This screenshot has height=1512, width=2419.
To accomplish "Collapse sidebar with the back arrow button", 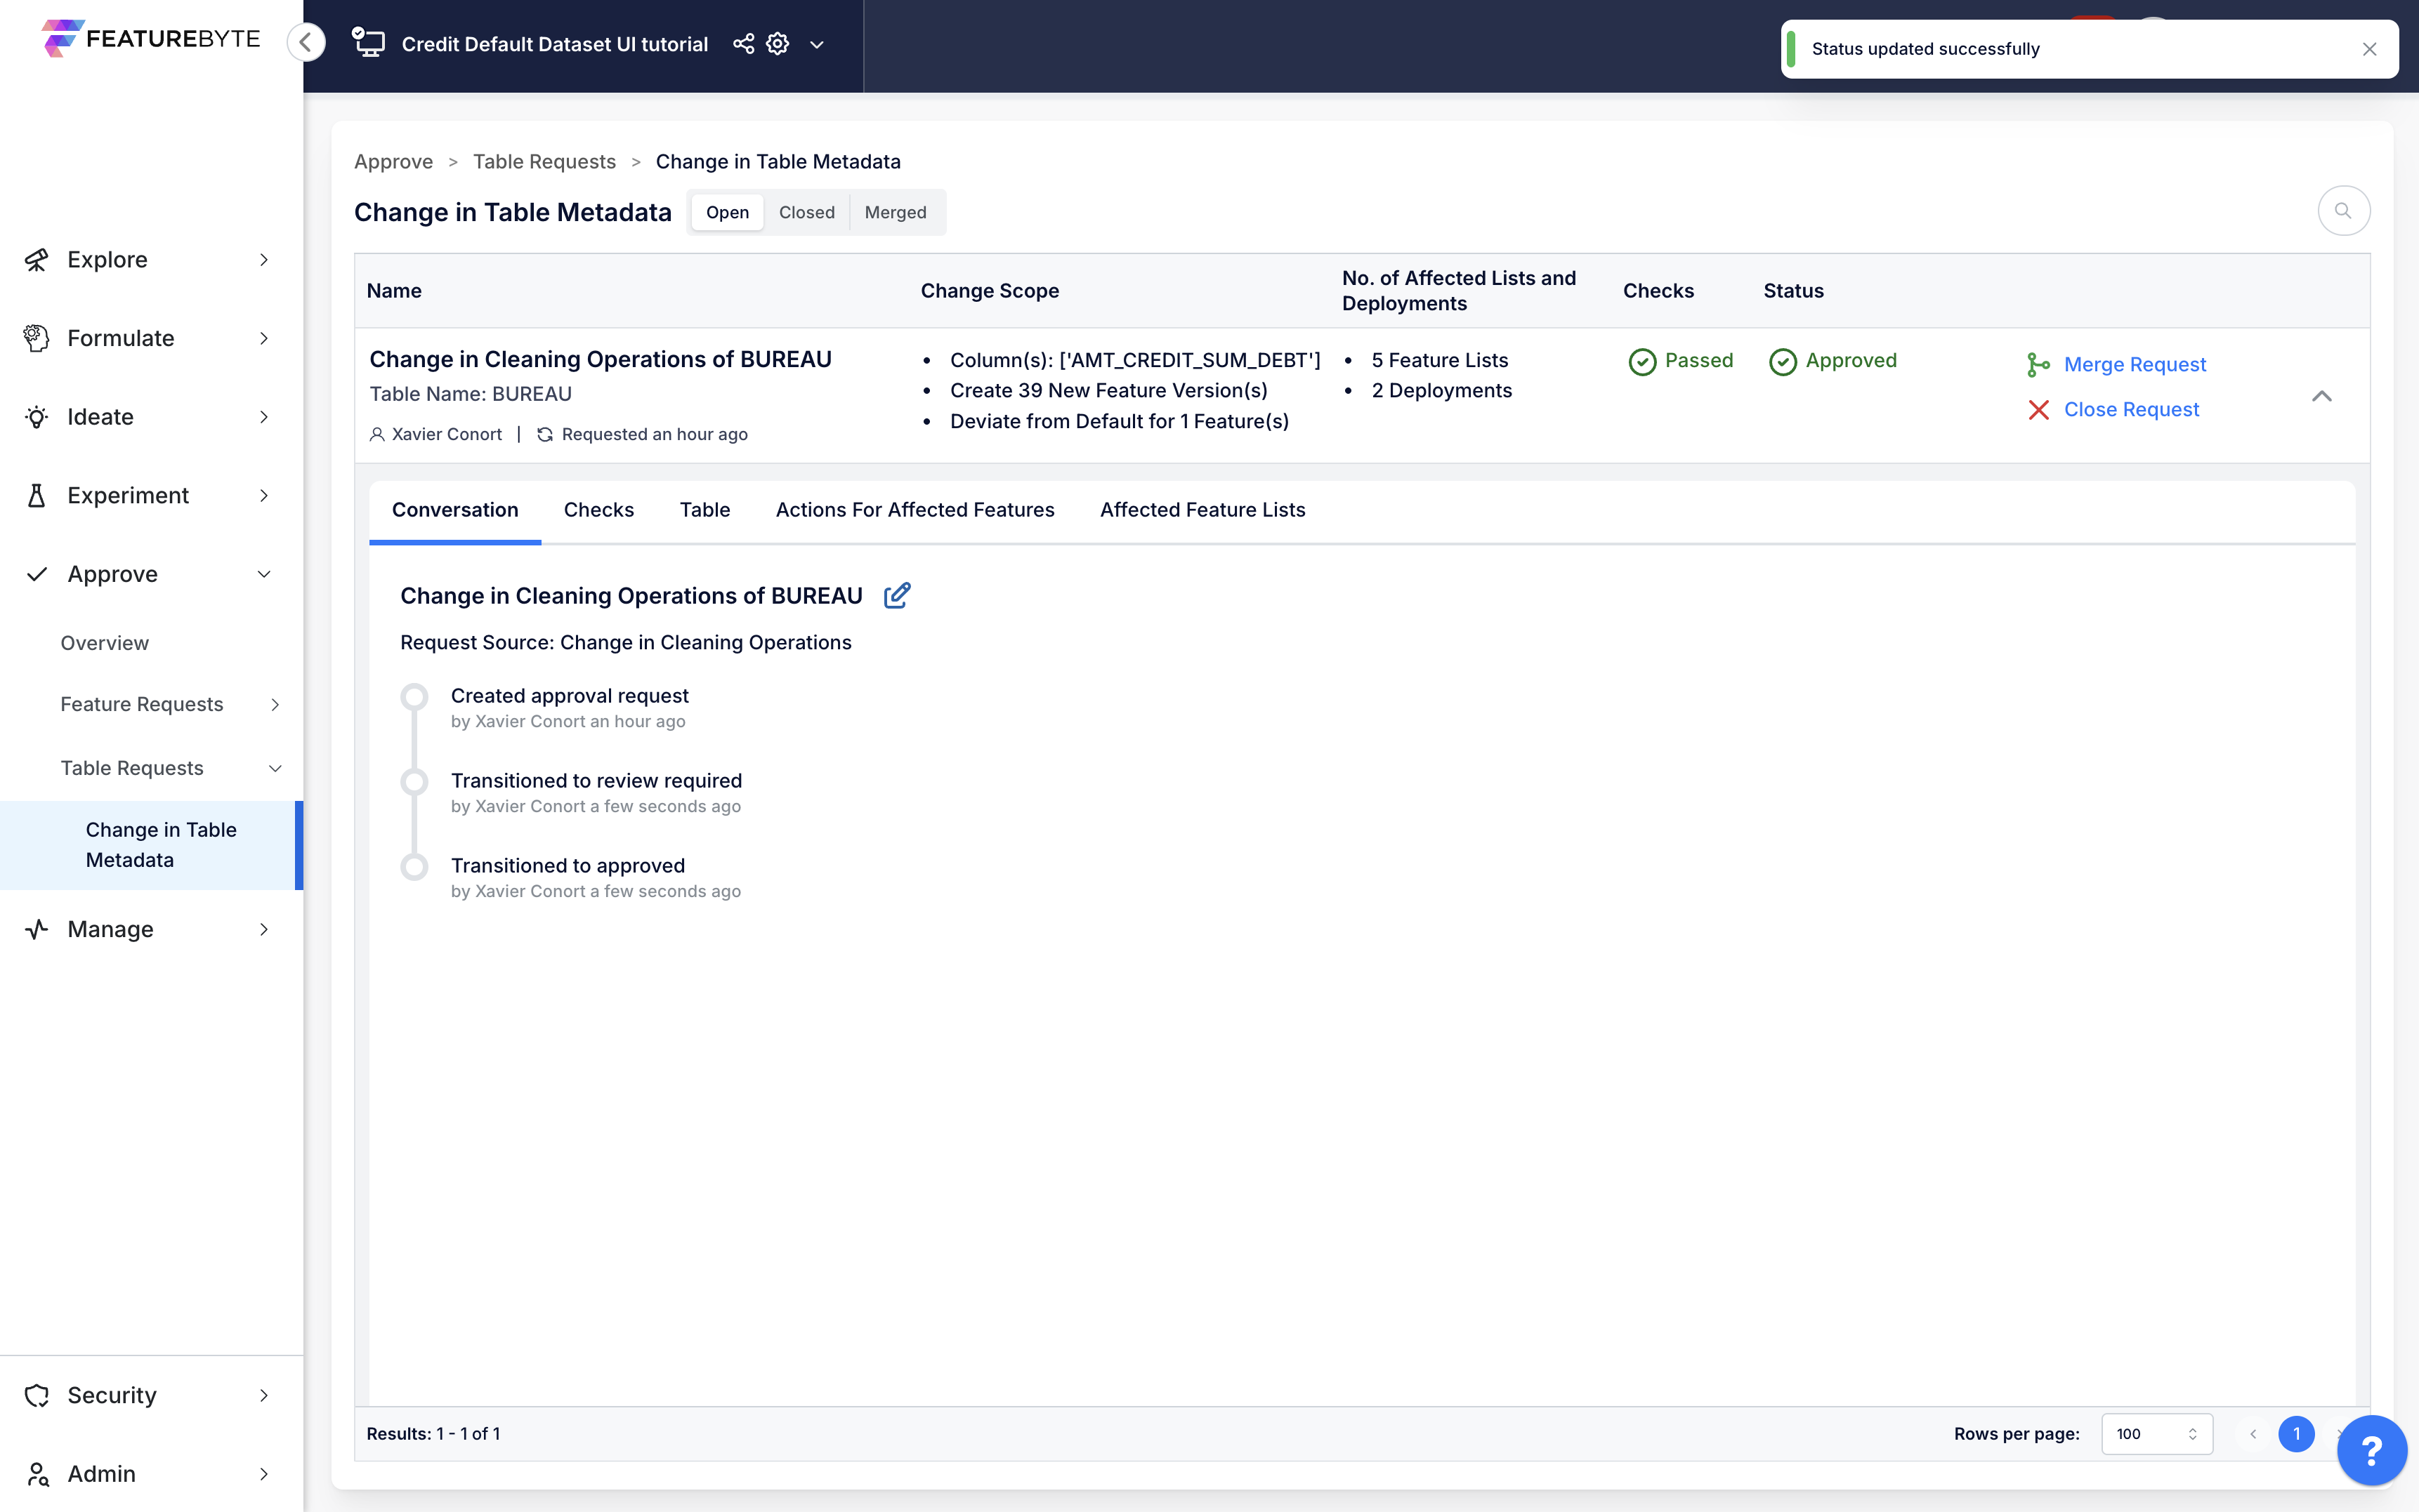I will coord(306,42).
